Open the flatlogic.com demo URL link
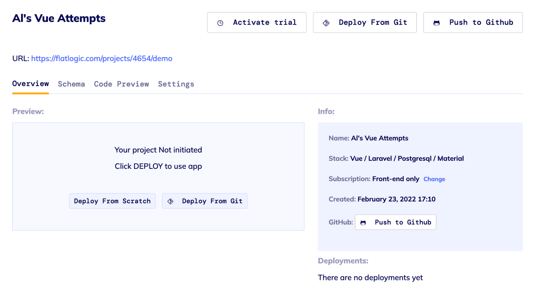Viewport: 534px width, 290px height. [x=102, y=58]
